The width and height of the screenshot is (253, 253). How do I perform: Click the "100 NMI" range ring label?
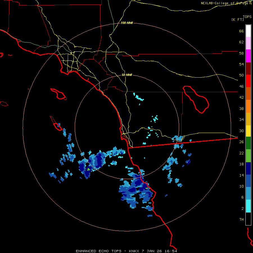(x=127, y=23)
